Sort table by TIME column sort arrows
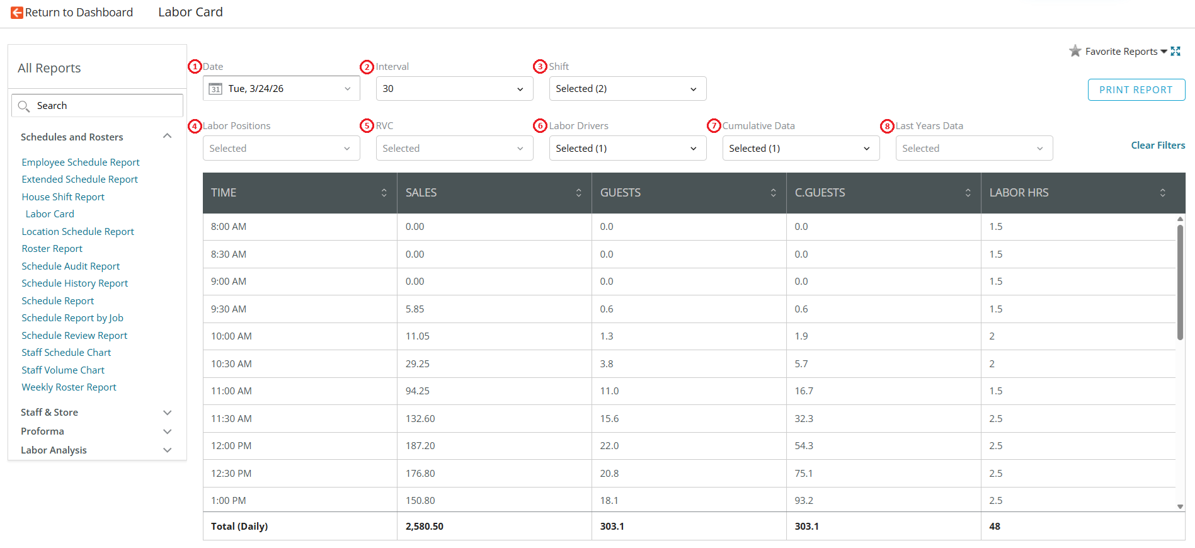Screen dimensions: 1195x548 point(384,193)
